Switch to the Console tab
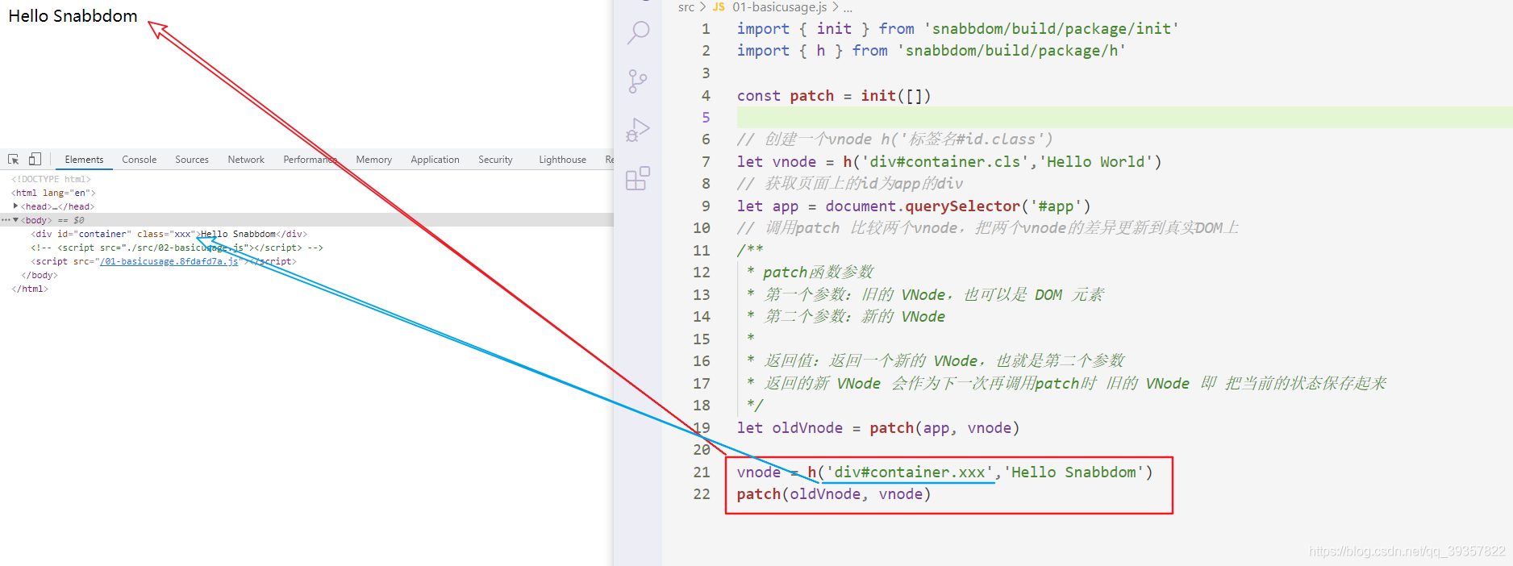 tap(140, 160)
